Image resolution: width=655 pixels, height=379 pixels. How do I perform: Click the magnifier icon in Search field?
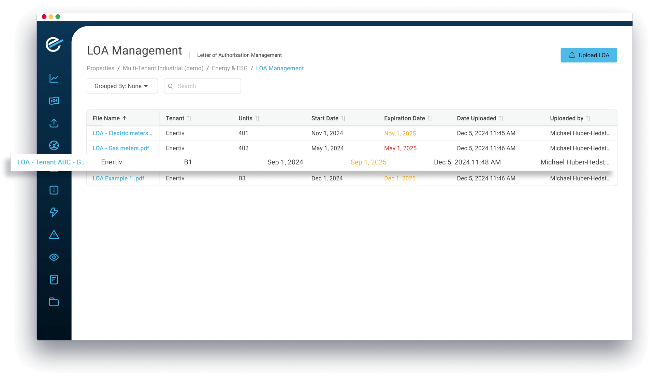point(171,86)
